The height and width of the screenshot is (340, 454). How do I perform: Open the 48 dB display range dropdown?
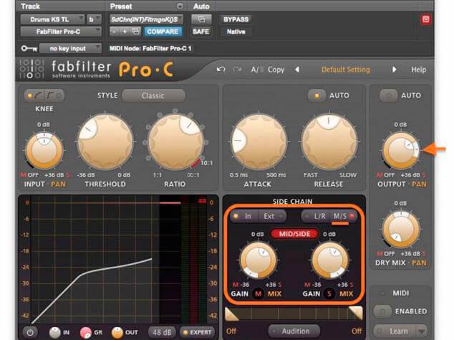point(162,332)
